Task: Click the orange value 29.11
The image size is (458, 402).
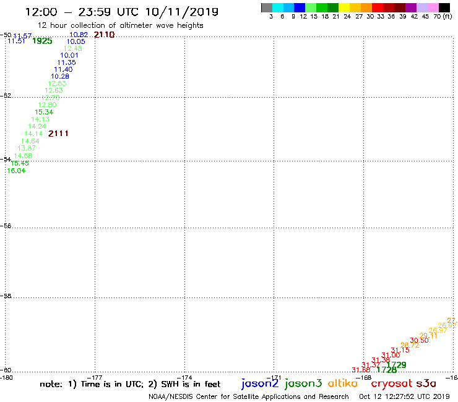Action: tap(428, 336)
